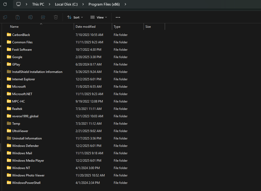261x191 pixels.
Task: Click the Rename icon in the toolbar
Action: (x=30, y=17)
